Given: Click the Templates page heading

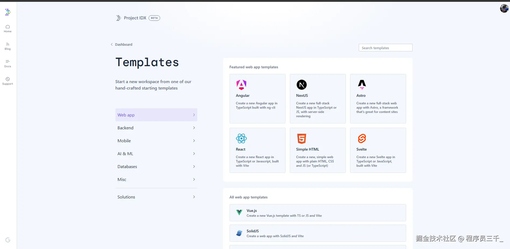Looking at the screenshot, I should click(x=147, y=62).
